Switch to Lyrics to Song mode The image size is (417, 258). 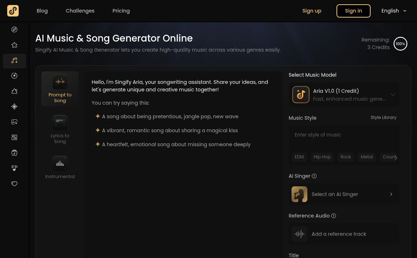coord(60,129)
